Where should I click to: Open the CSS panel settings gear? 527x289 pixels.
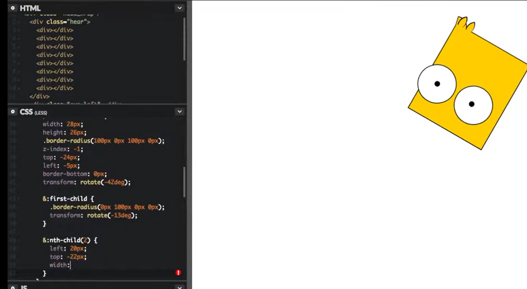click(x=13, y=112)
